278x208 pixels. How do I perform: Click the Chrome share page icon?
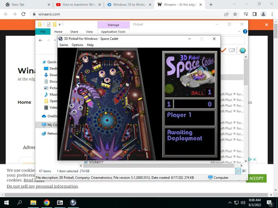point(226,14)
